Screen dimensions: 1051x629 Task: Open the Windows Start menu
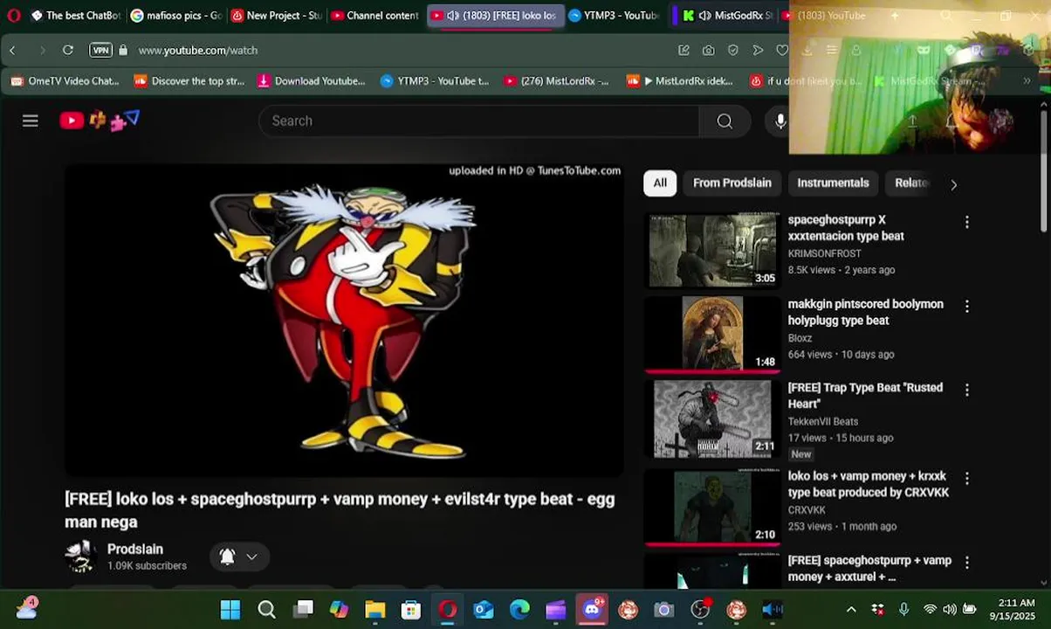coord(230,610)
